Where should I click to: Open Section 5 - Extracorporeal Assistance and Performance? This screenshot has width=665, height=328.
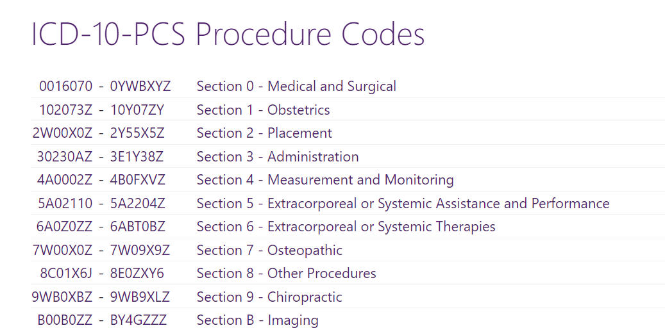[403, 204]
